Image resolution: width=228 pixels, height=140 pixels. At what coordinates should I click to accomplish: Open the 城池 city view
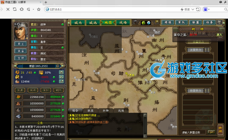click(x=93, y=23)
